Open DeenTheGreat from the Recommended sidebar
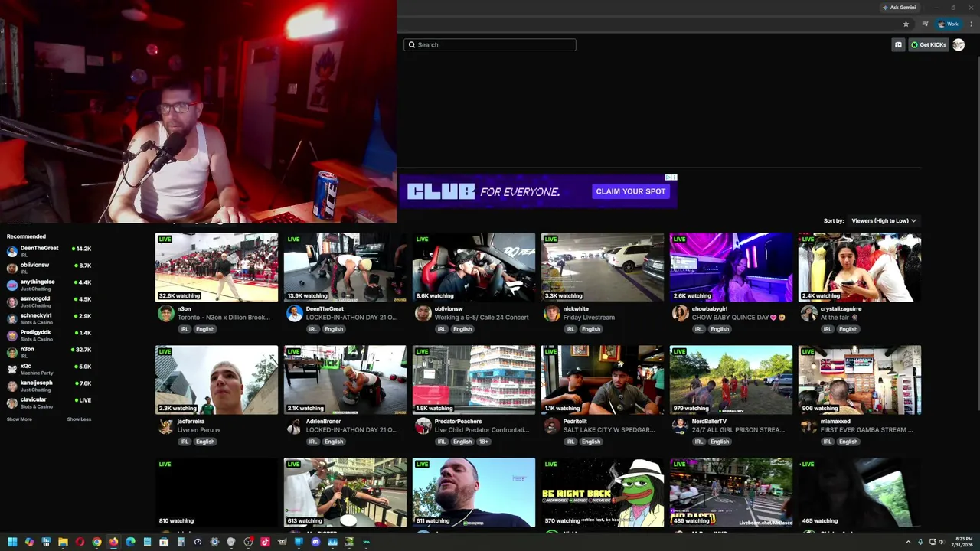This screenshot has height=551, width=980. (49, 251)
